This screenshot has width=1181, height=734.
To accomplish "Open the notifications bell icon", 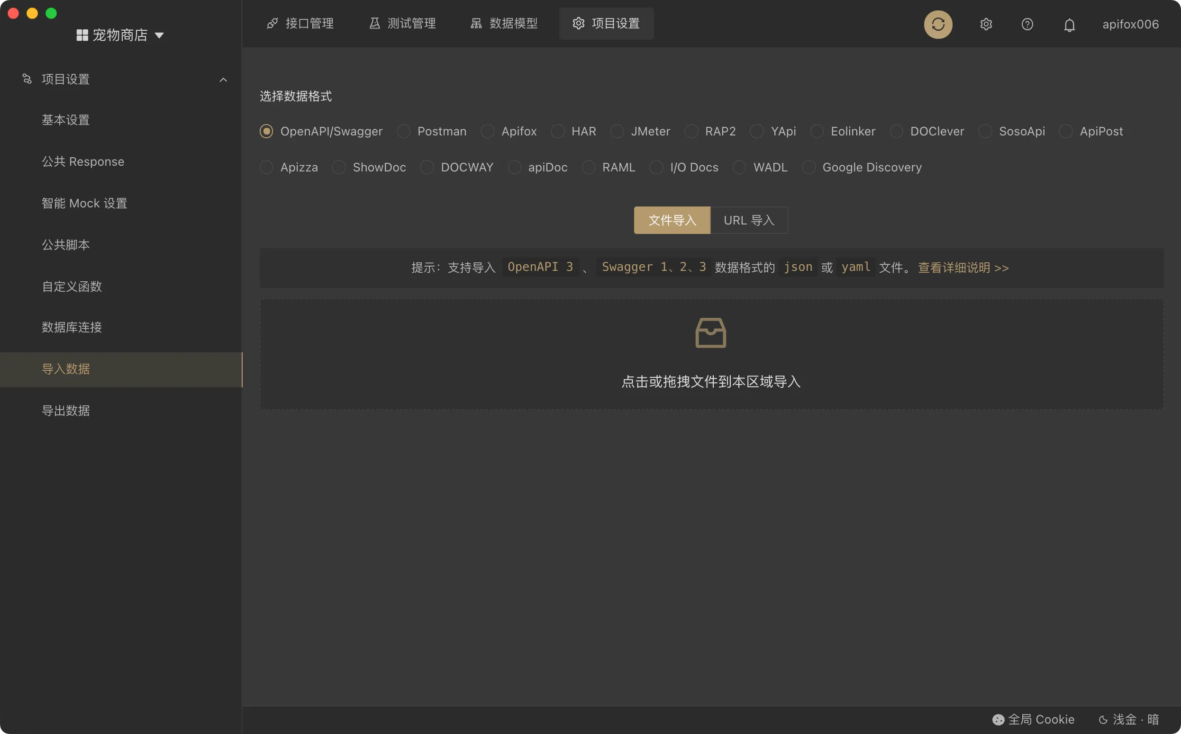I will pos(1069,24).
